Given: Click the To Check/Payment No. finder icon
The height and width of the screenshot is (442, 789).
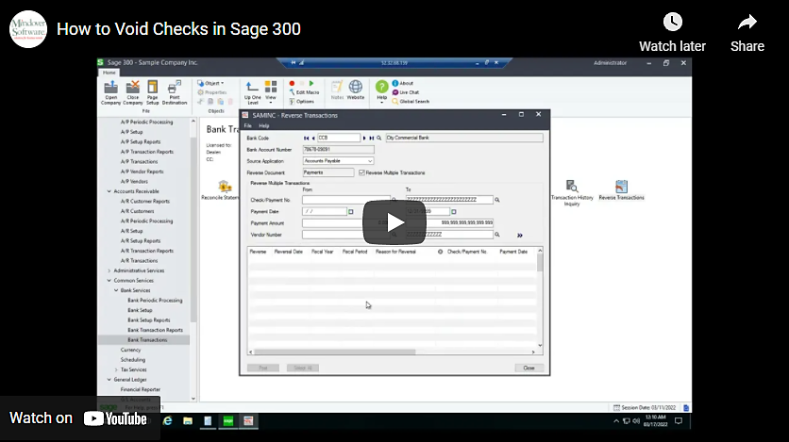Looking at the screenshot, I should (x=497, y=200).
